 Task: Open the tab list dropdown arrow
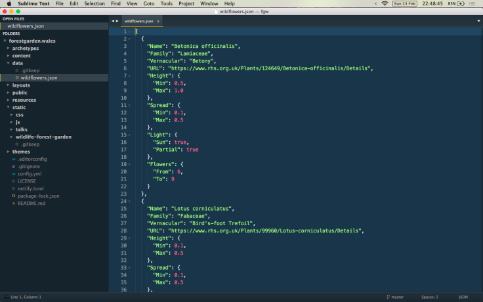pos(478,21)
